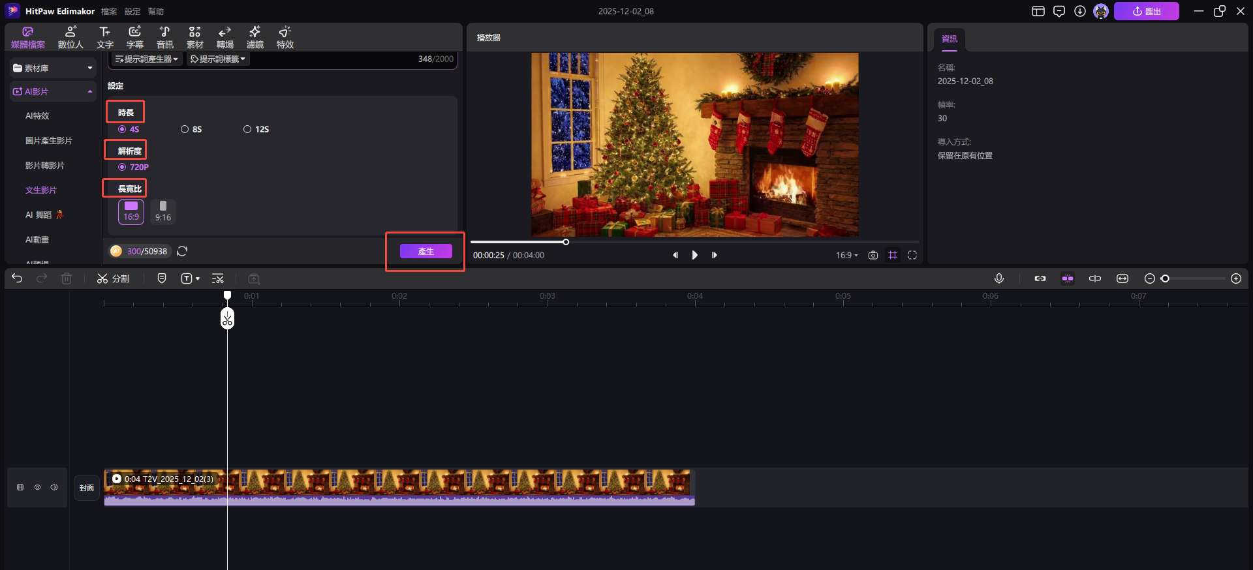This screenshot has height=570, width=1253.
Task: Open the 濾鏡 filters panel
Action: 255,38
